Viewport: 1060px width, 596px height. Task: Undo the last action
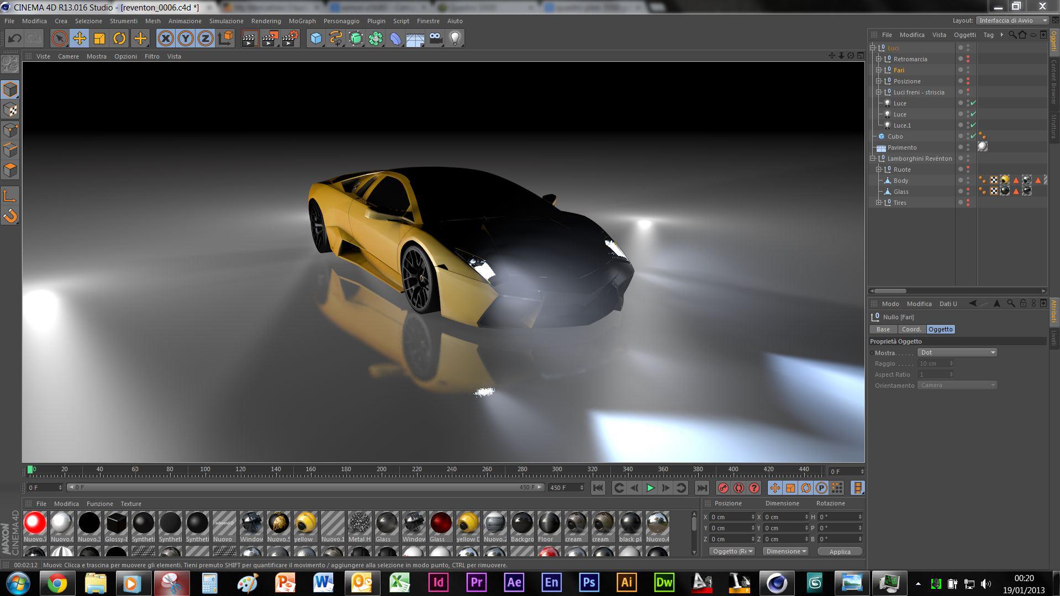(x=14, y=38)
